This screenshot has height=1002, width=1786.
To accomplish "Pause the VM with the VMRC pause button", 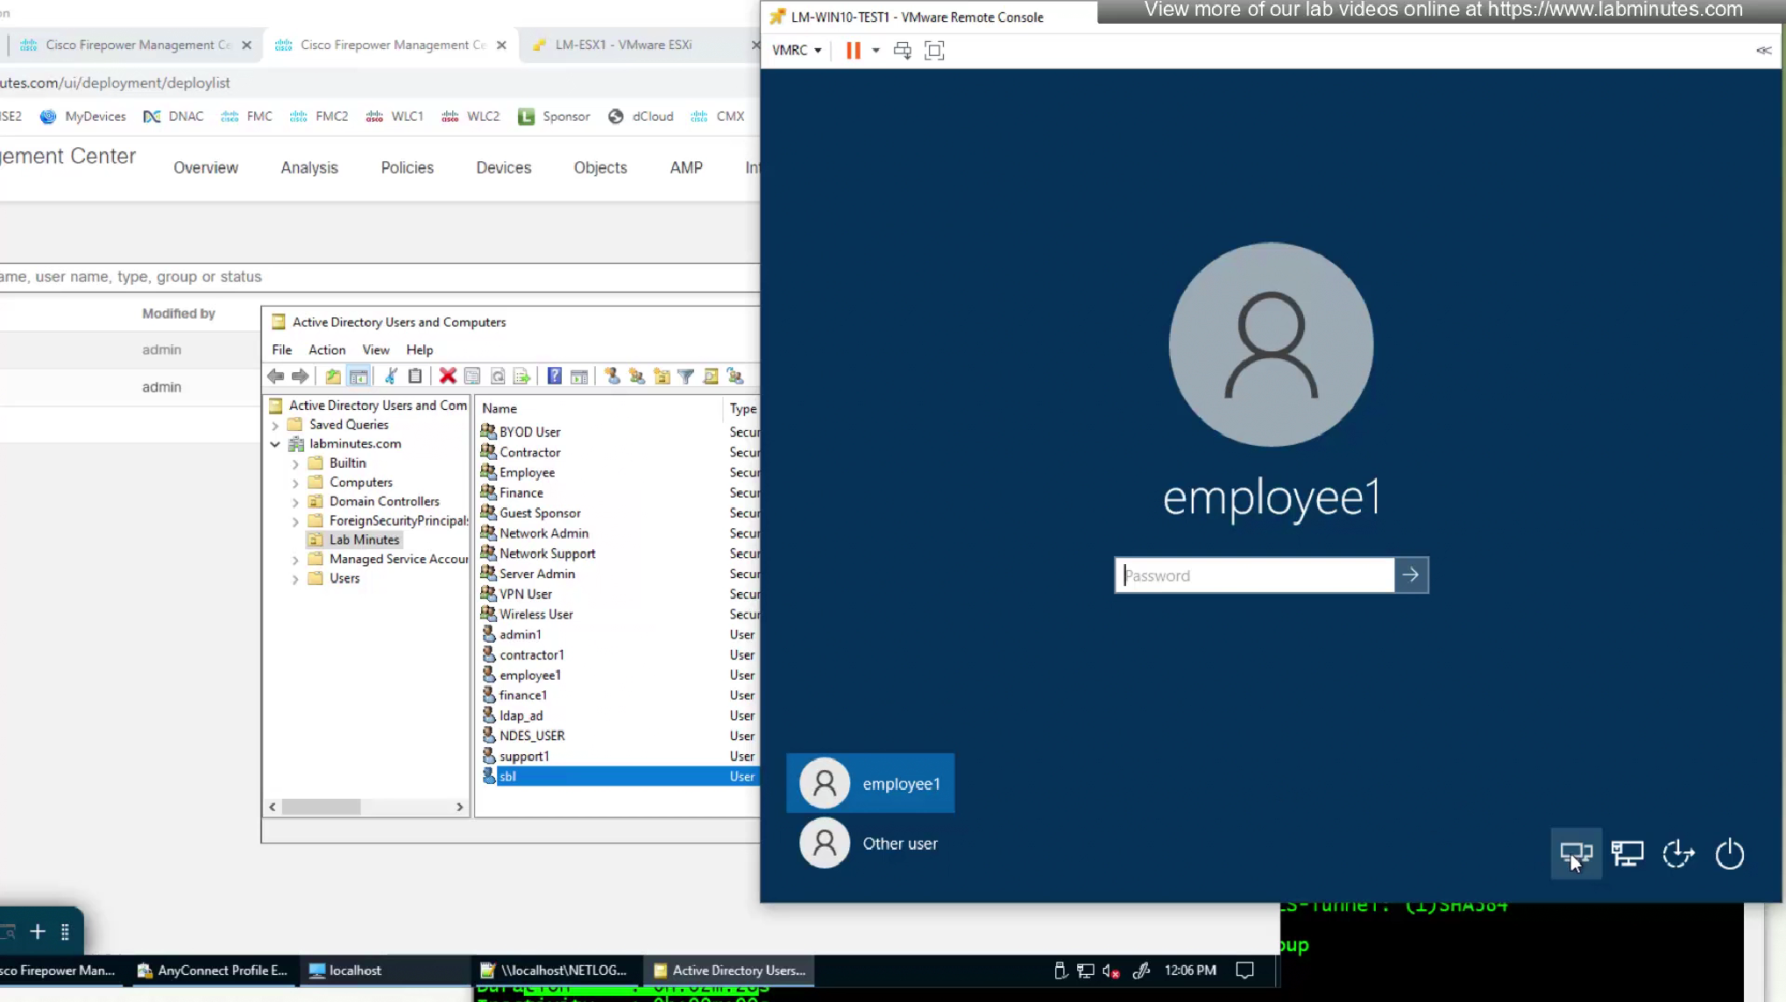I will click(x=853, y=51).
